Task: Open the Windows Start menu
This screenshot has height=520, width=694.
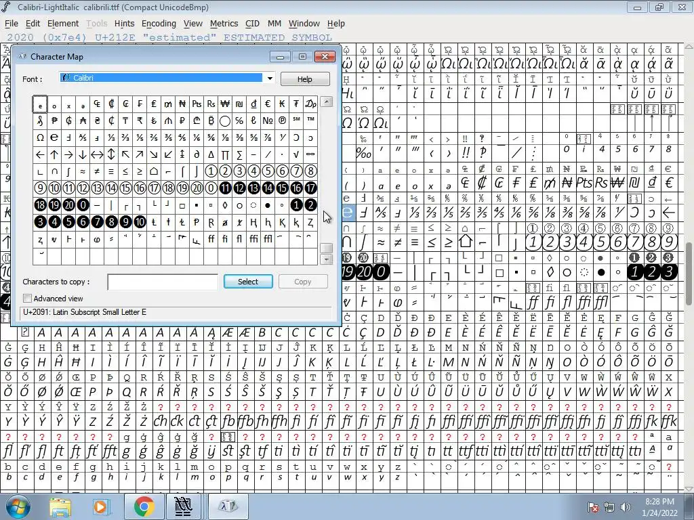Action: [18, 506]
